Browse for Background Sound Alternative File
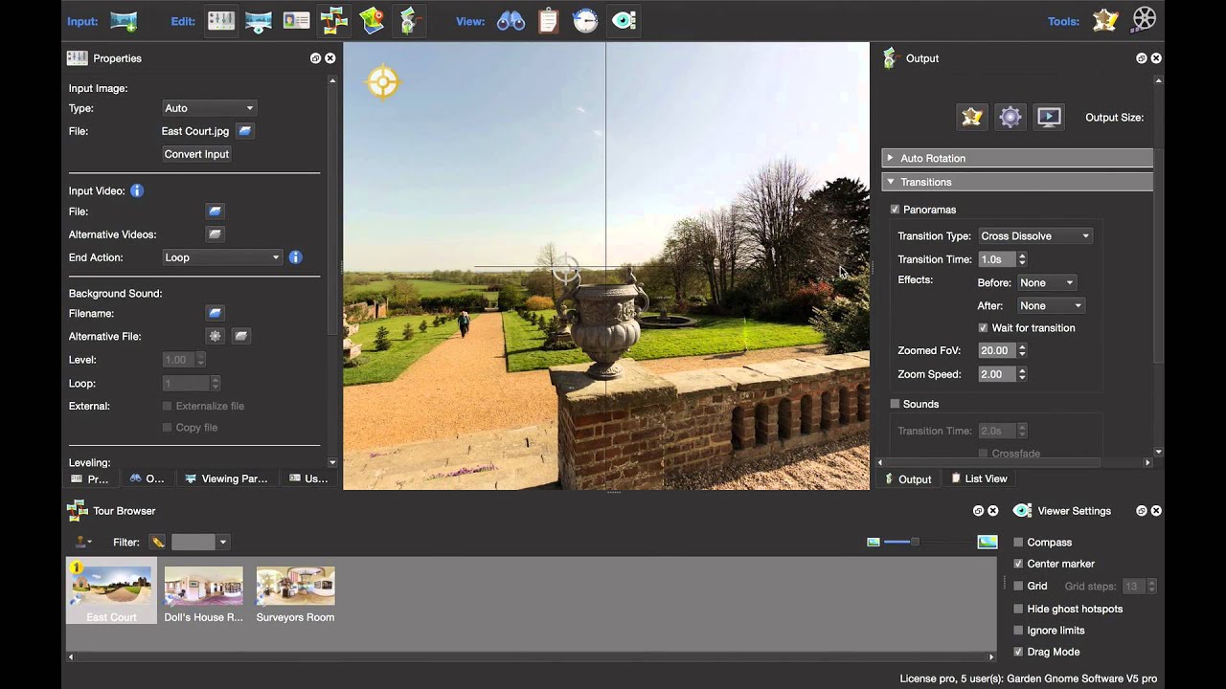The width and height of the screenshot is (1226, 689). (241, 336)
